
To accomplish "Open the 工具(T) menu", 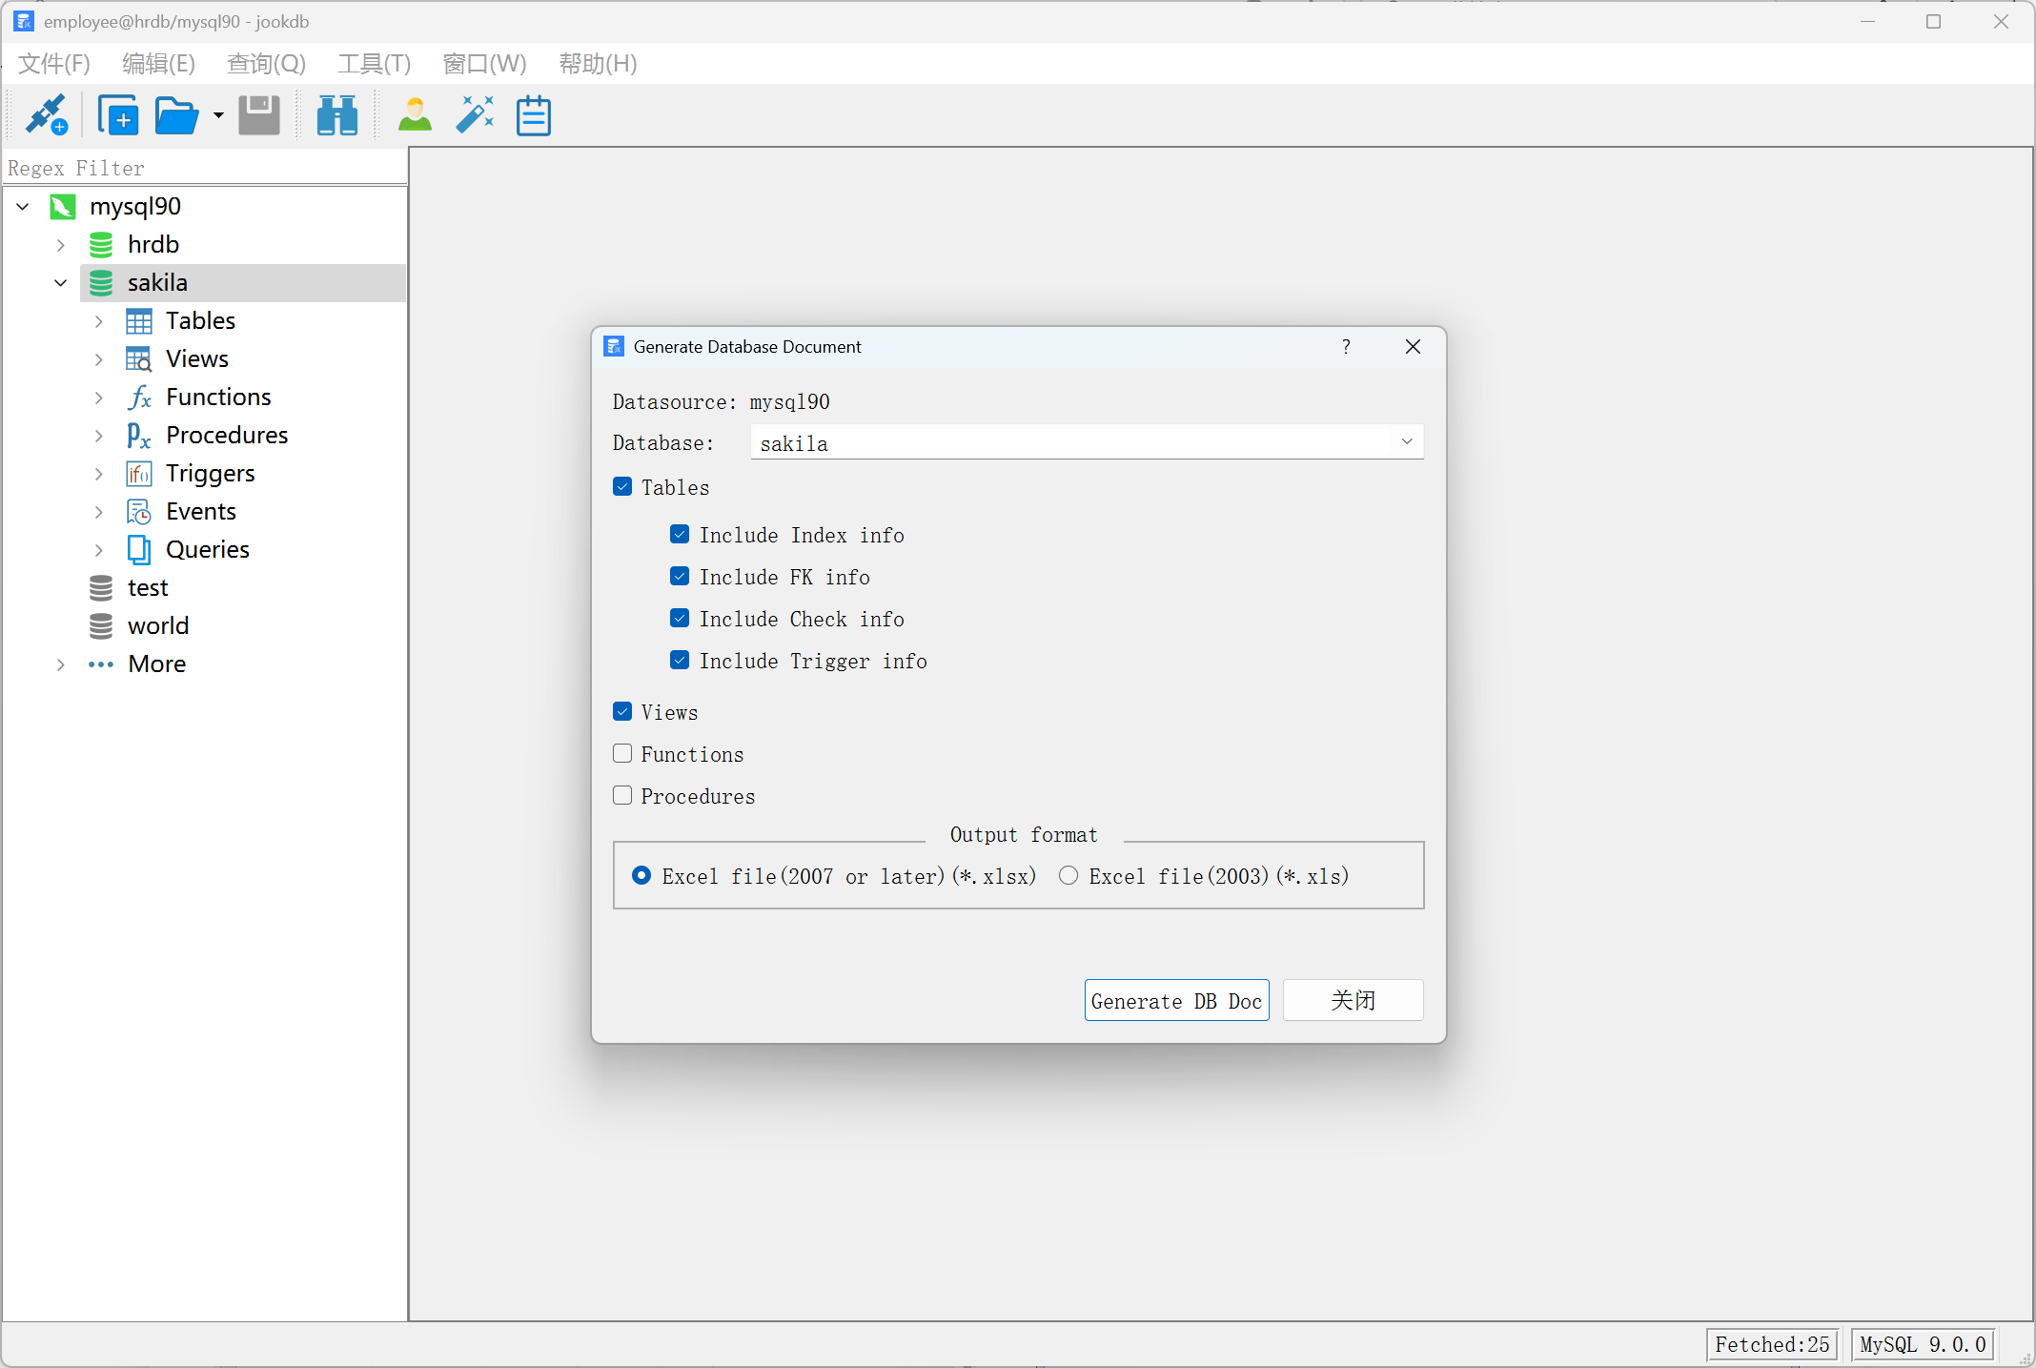I will (374, 64).
